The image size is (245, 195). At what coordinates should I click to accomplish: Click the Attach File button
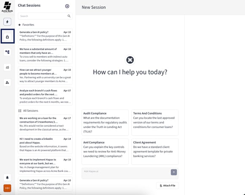click(x=167, y=186)
